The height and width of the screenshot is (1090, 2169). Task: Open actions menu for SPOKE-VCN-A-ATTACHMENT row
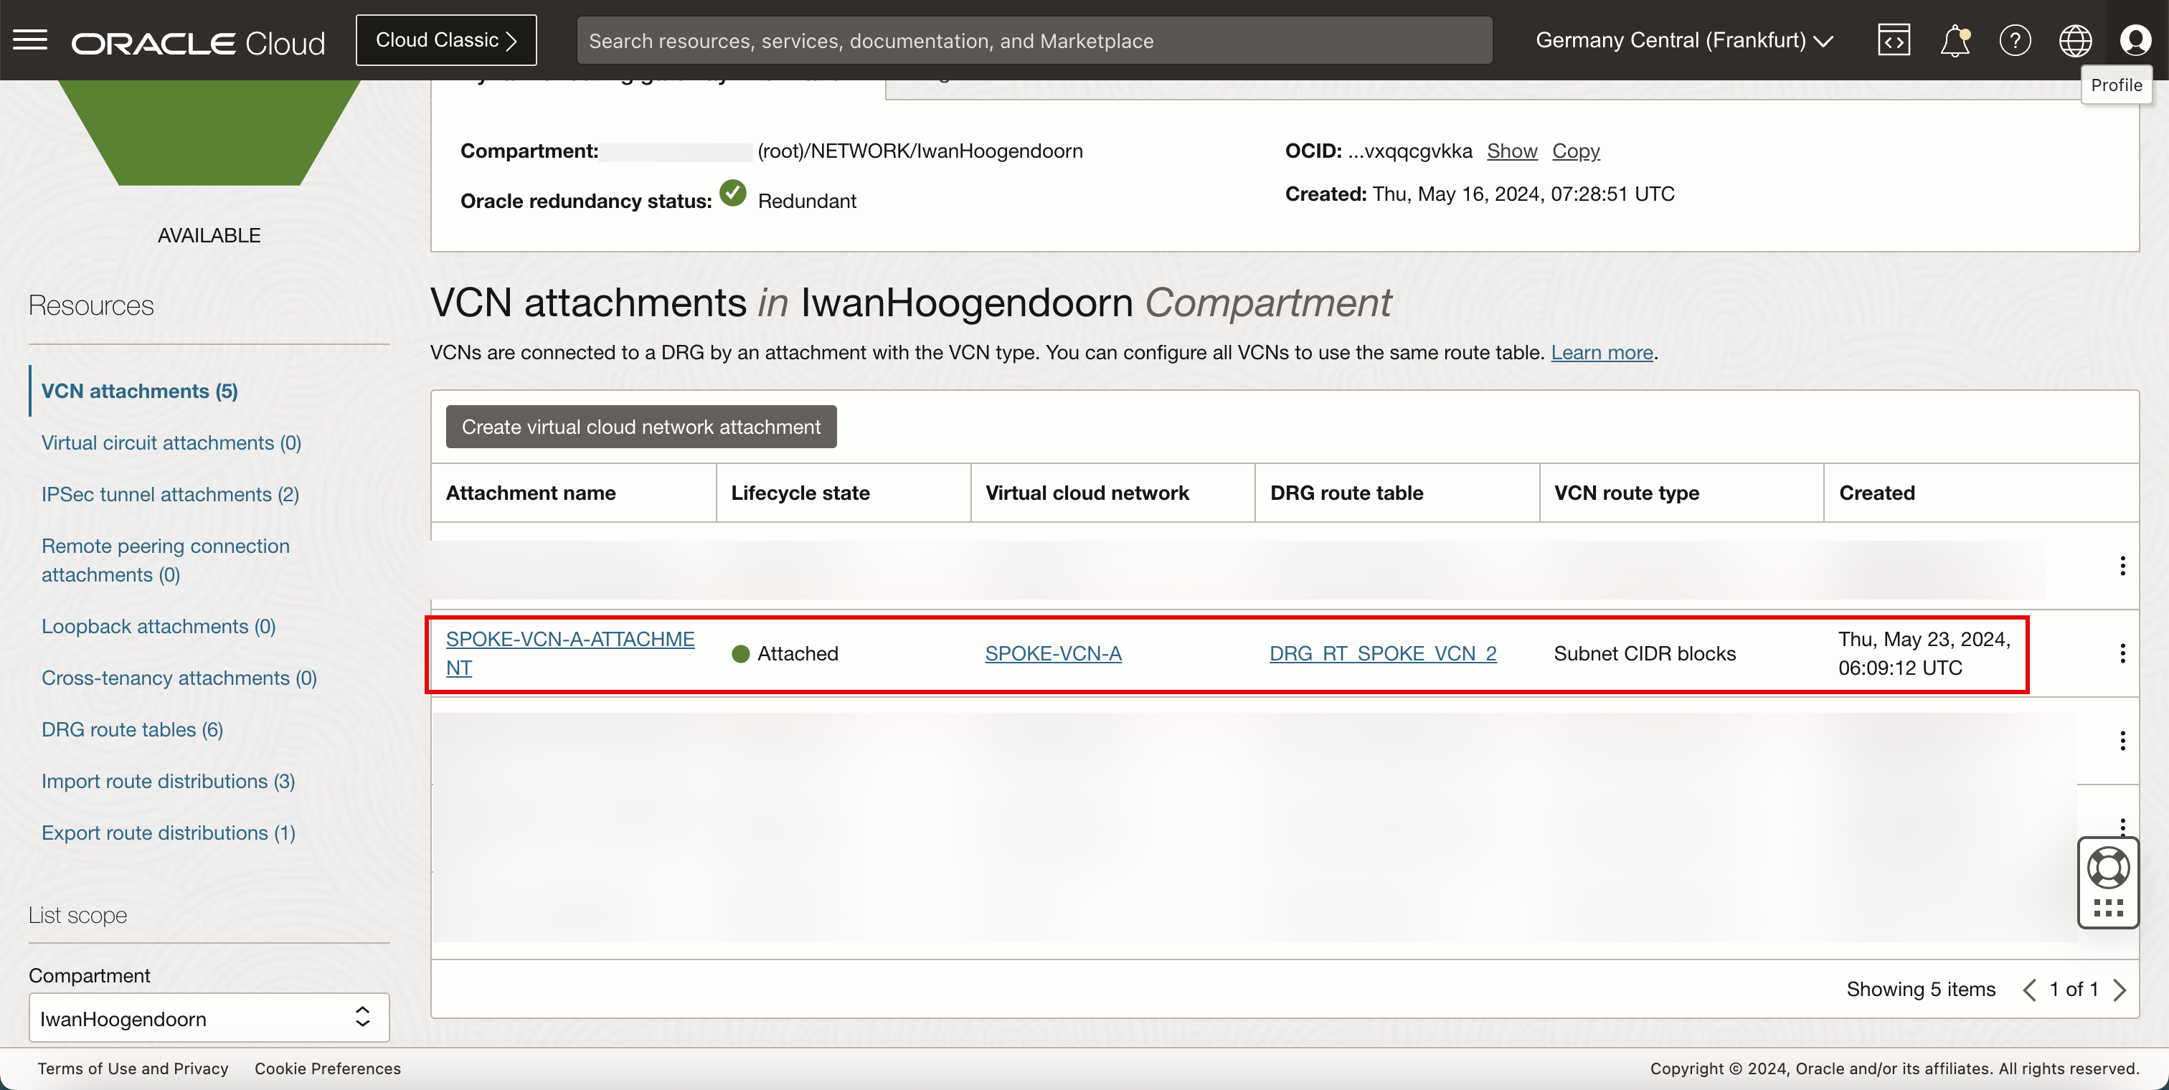coord(2122,653)
